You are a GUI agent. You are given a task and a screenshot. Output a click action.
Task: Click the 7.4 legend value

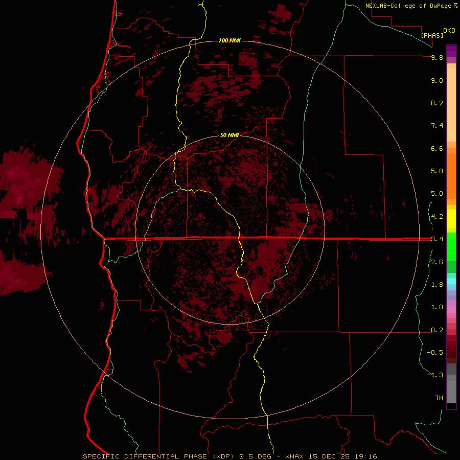coord(437,126)
